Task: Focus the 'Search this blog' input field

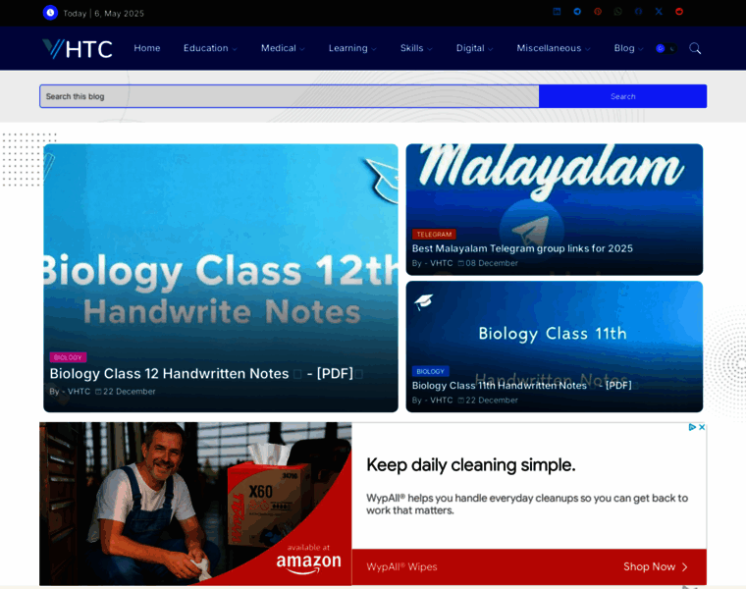Action: click(290, 96)
